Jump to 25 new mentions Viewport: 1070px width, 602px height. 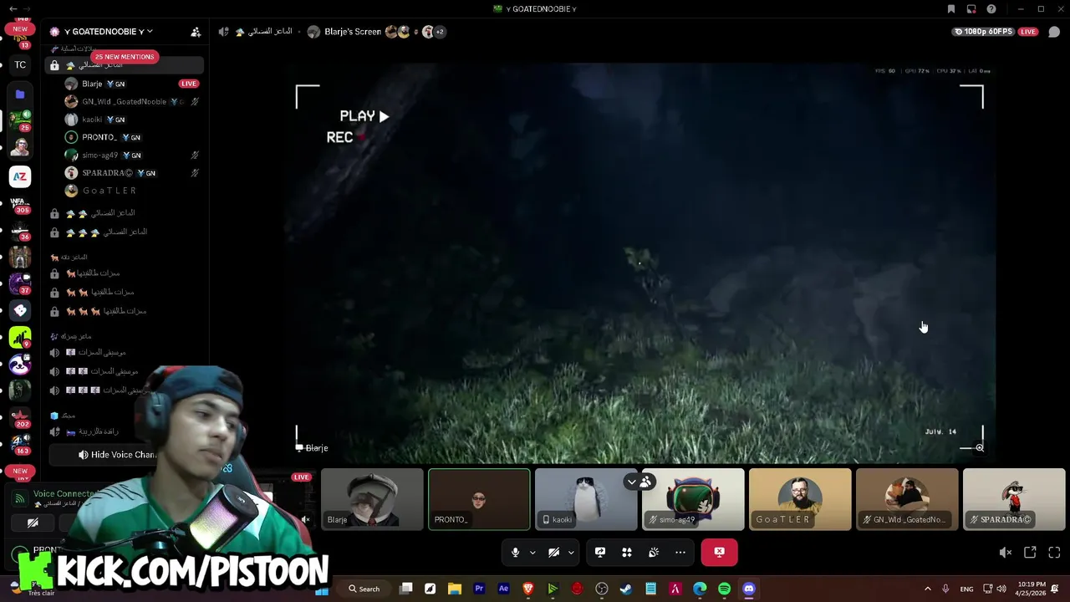tap(125, 57)
